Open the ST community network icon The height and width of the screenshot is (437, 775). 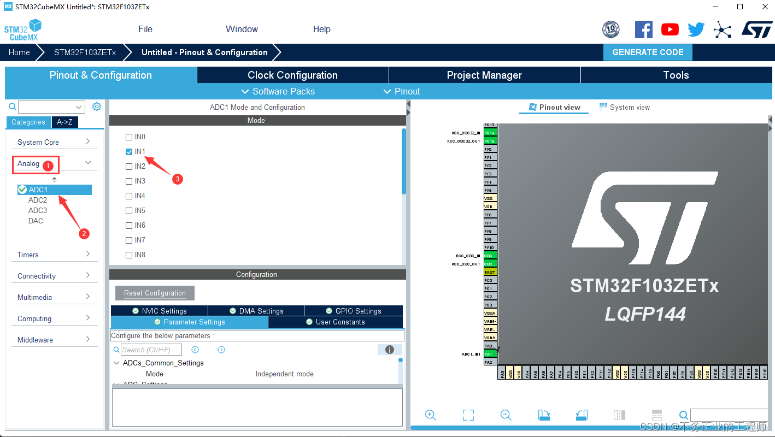(x=723, y=29)
